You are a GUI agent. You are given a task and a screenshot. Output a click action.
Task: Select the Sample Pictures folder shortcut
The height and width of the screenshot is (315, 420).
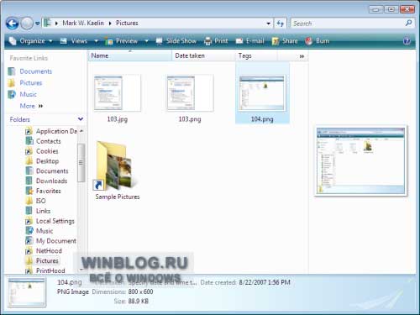point(117,171)
